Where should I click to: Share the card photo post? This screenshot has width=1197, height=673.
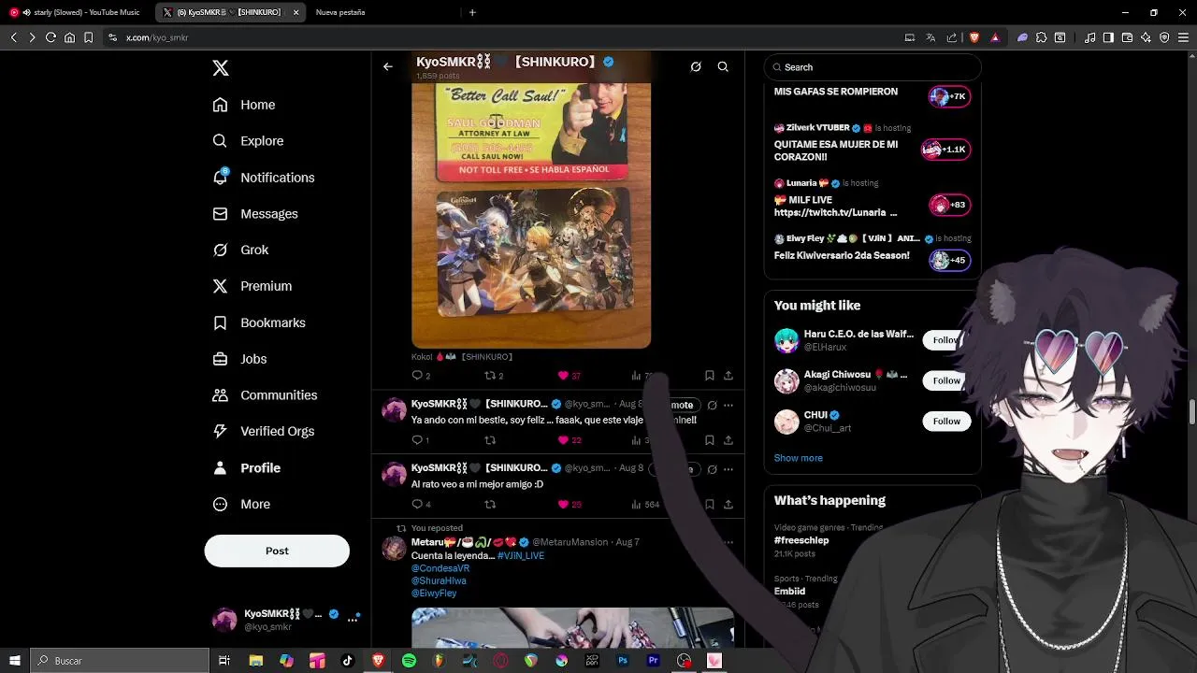(x=728, y=376)
